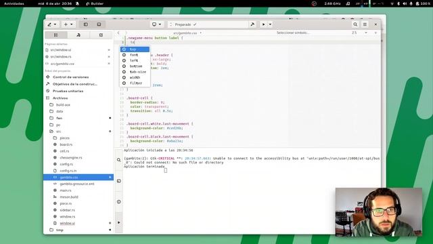The width and height of the screenshot is (433, 244).
Task: Collapse the Archivos tree section
Action: tap(60, 98)
